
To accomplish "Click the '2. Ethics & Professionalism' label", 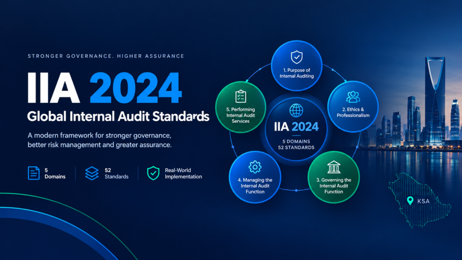I will click(353, 112).
